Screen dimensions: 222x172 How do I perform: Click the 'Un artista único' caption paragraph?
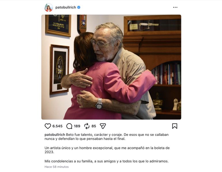(107, 150)
